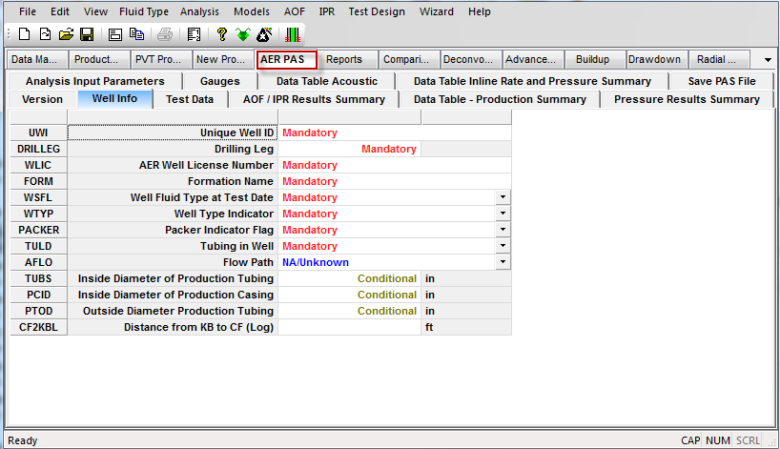780x449 pixels.
Task: Click the Copy icon in toolbar
Action: point(136,34)
